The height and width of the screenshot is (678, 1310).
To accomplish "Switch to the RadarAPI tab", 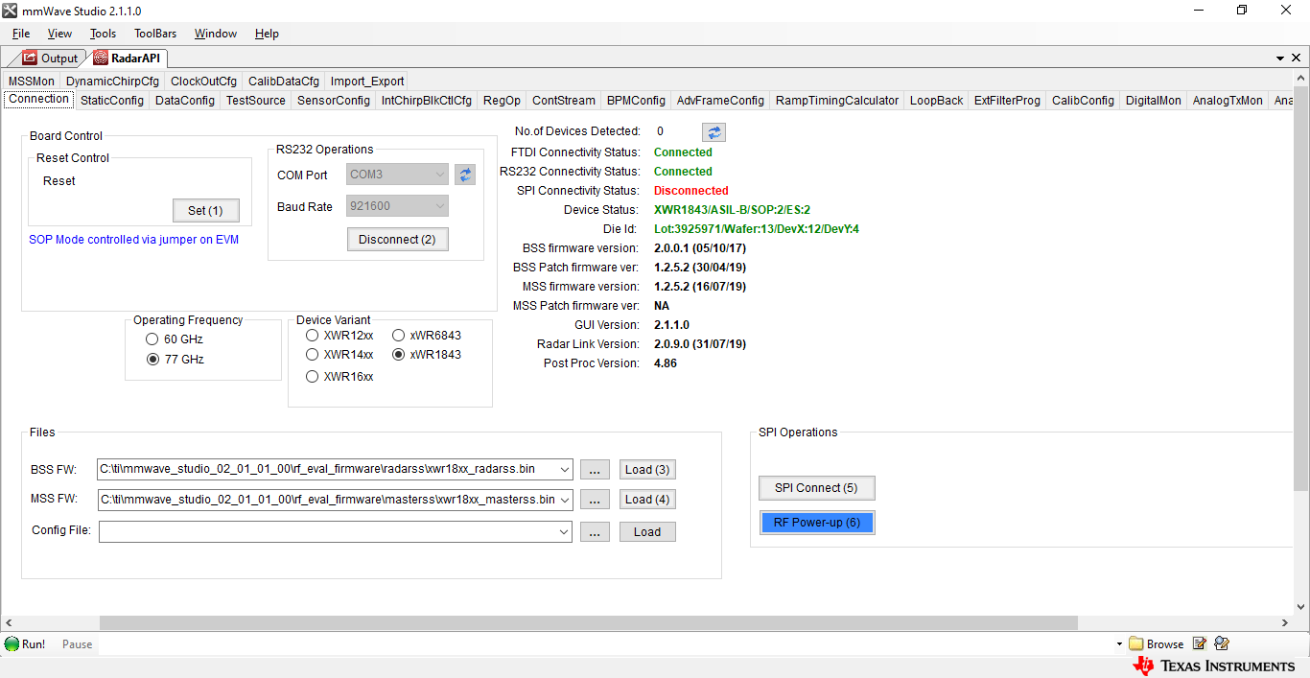I will click(x=128, y=58).
